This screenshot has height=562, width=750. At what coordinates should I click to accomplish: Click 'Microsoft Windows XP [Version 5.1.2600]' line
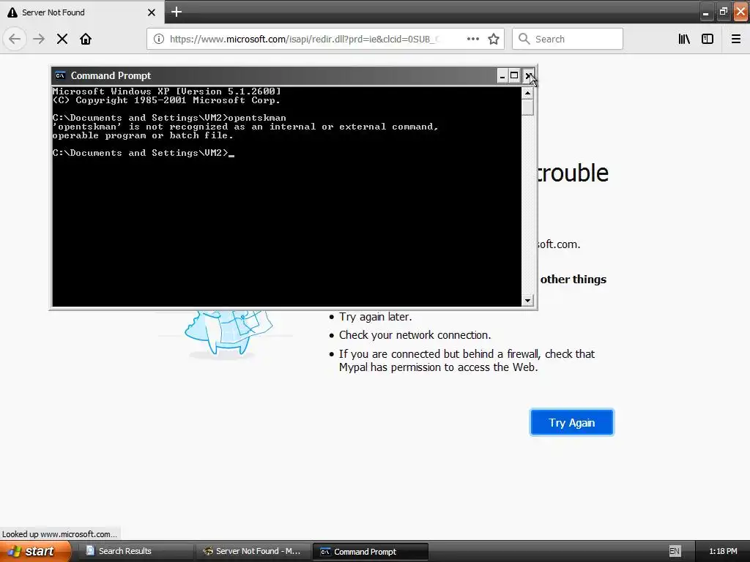[x=166, y=91]
